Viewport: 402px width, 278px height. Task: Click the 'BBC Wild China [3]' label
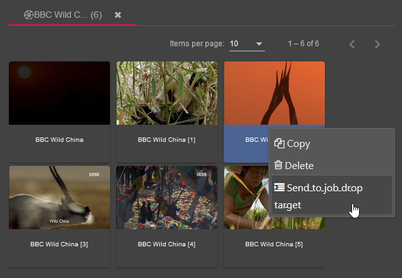point(59,244)
